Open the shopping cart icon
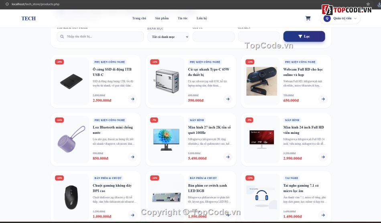Image resolution: width=381 pixels, height=223 pixels. [308, 18]
